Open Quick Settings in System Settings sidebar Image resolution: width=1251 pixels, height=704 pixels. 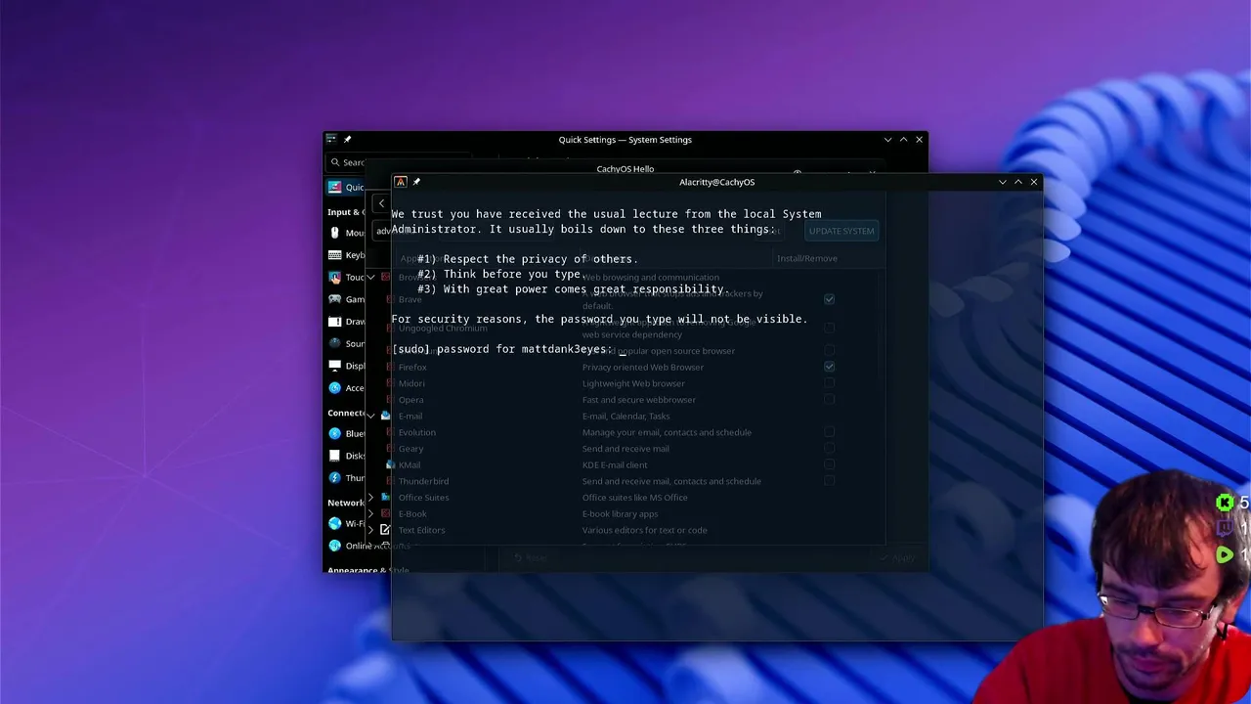click(345, 187)
